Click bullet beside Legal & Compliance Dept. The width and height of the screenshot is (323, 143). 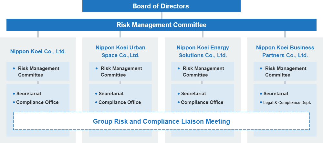pos(261,102)
